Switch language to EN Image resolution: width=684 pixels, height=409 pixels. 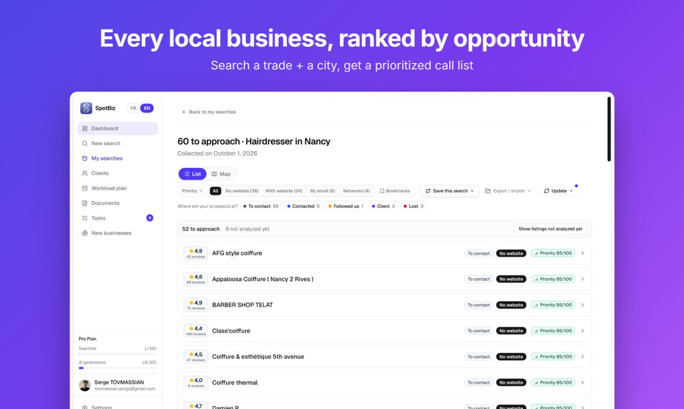point(147,108)
